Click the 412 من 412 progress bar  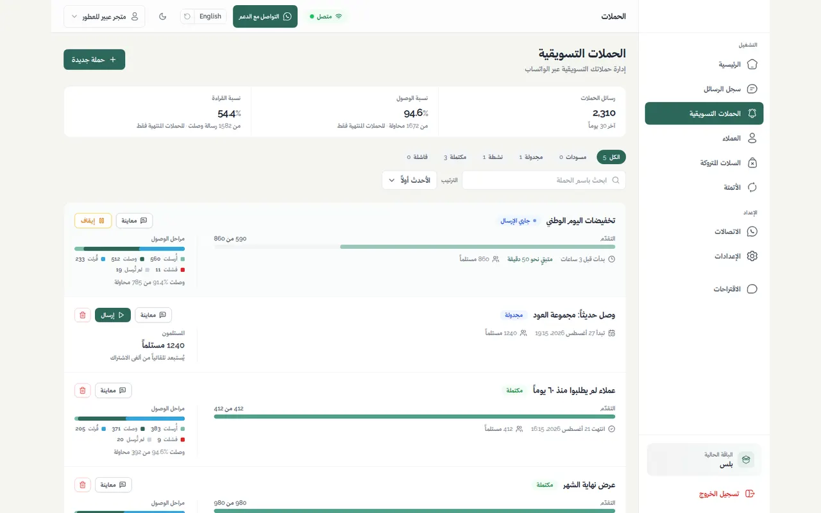[x=414, y=417]
